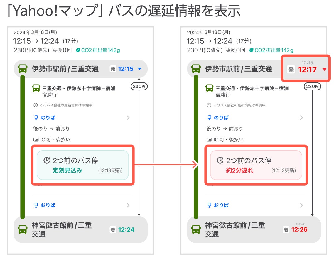Click the clock icon in 約2分遅れ card

click(x=220, y=160)
